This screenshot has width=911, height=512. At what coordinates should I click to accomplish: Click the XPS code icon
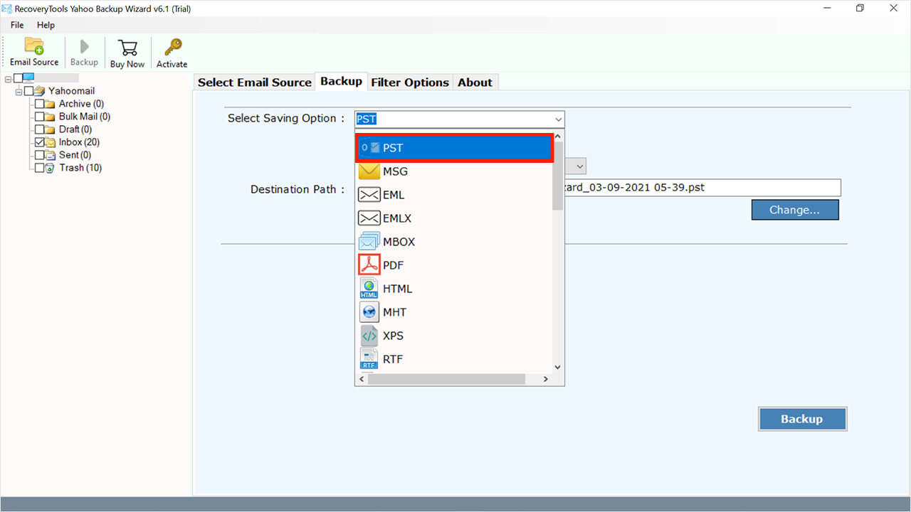coord(369,336)
